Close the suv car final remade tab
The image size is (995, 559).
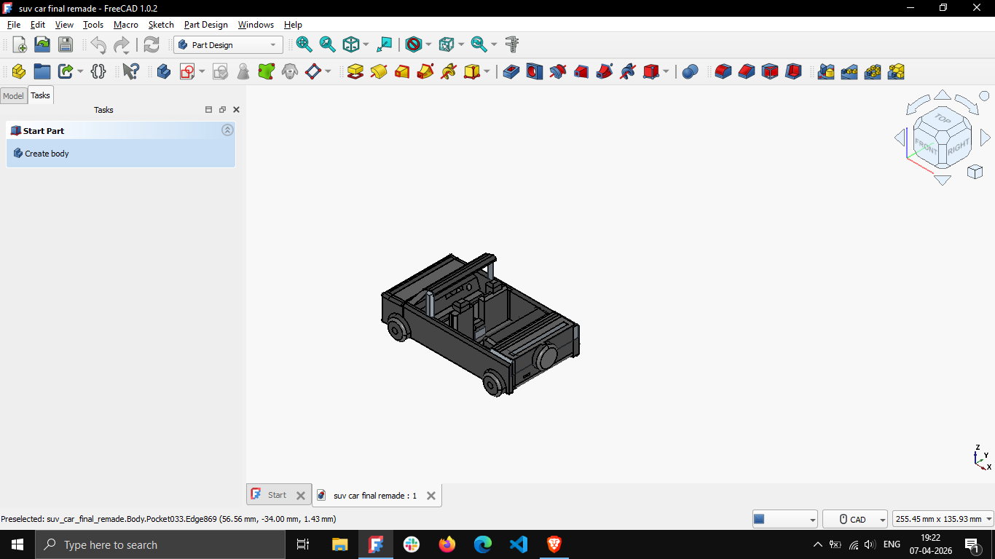[431, 496]
